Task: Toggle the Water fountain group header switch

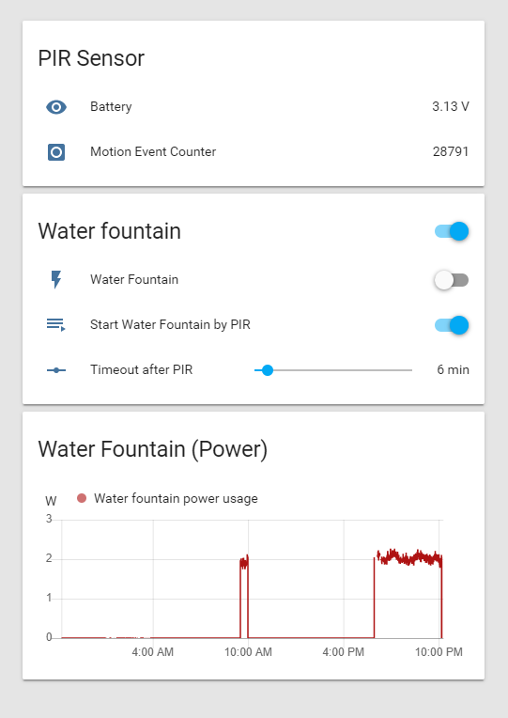Action: (x=452, y=231)
